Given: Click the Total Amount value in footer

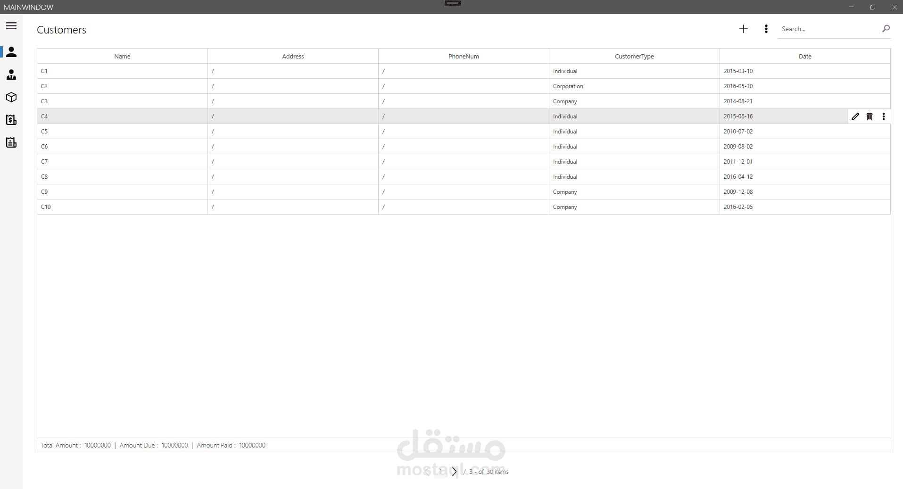Looking at the screenshot, I should pyautogui.click(x=98, y=445).
